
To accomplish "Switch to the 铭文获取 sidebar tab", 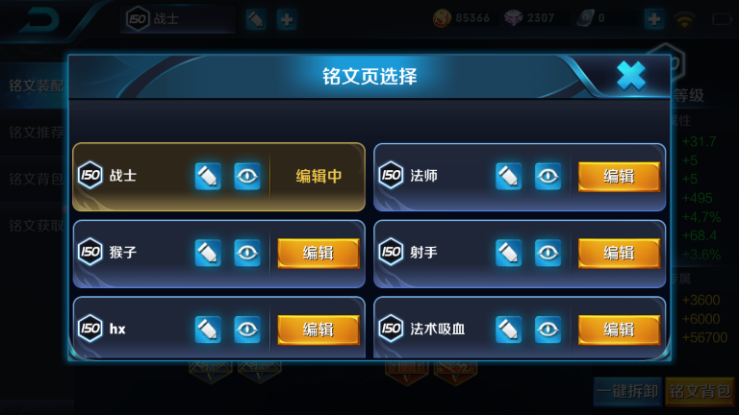I will coord(35,226).
